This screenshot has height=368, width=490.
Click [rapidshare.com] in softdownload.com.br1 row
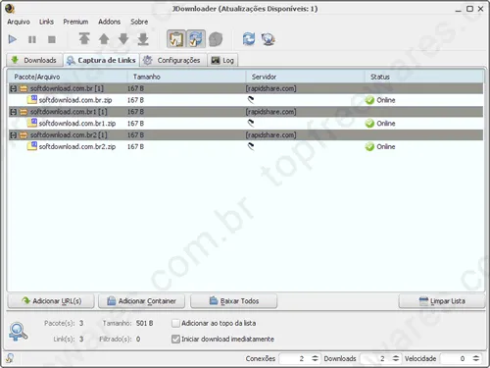point(270,112)
